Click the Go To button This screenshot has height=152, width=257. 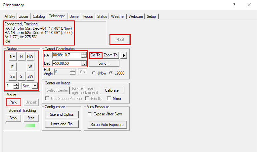coord(96,55)
